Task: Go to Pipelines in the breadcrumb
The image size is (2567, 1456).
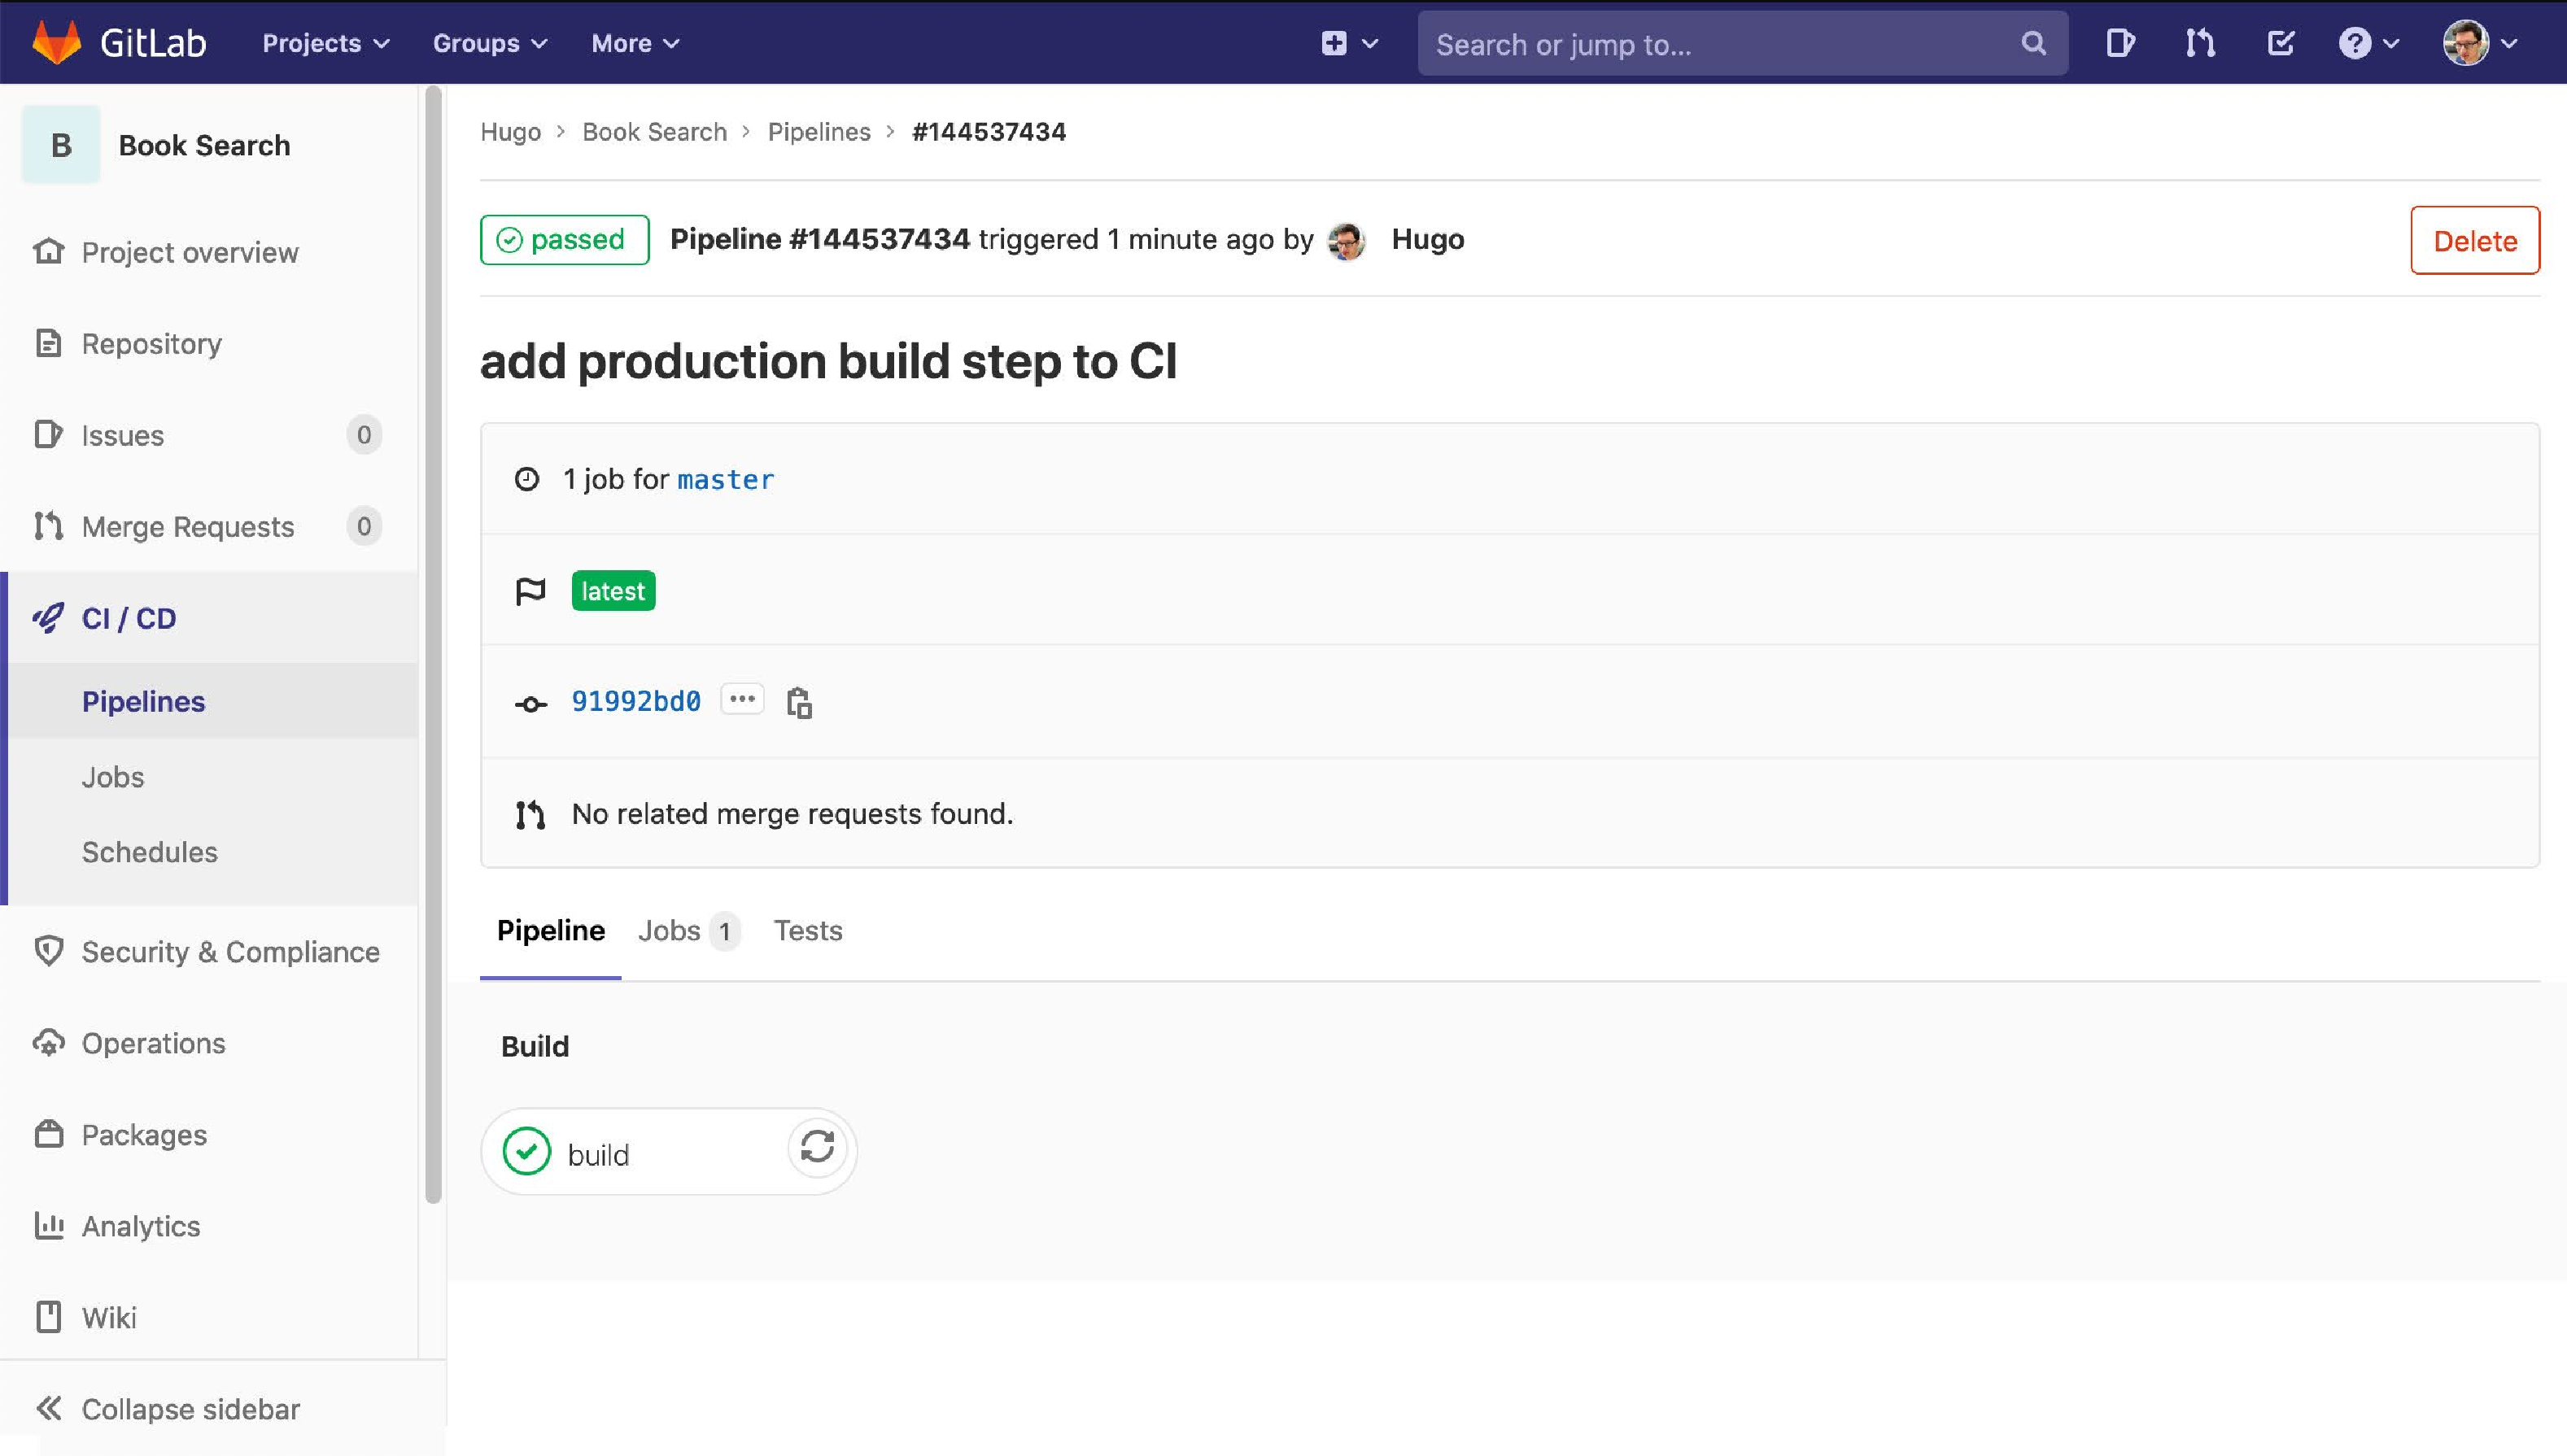Action: 819,132
